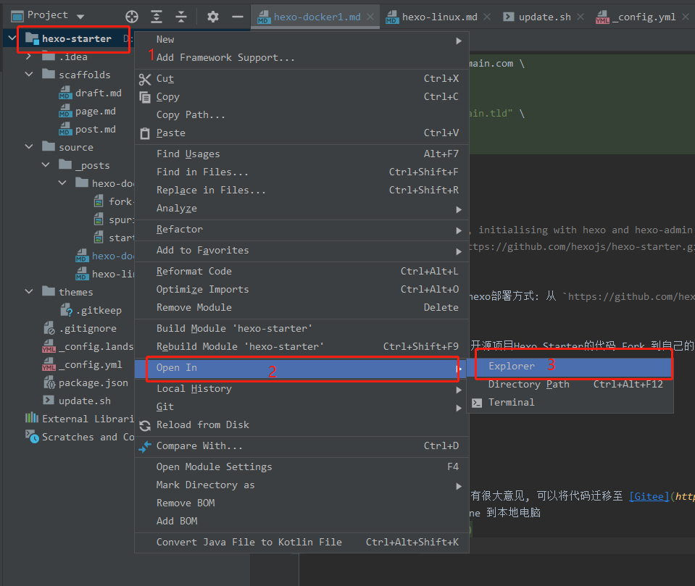This screenshot has height=586, width=695.
Task: Choose Explorer in the Open In submenu
Action: pyautogui.click(x=512, y=366)
